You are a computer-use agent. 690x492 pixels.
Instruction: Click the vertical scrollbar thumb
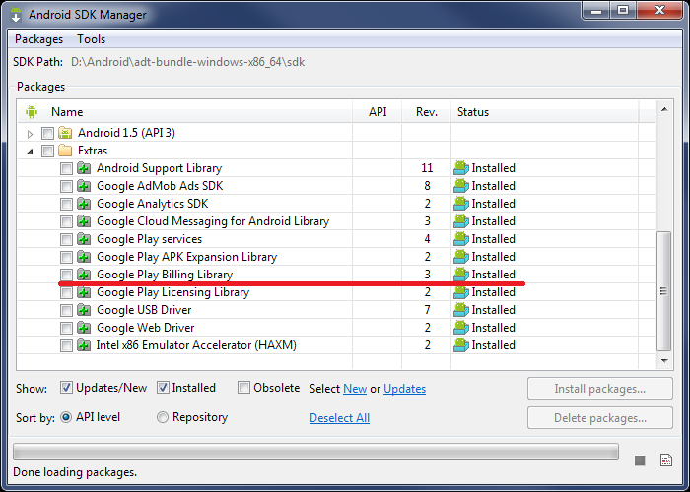click(664, 291)
